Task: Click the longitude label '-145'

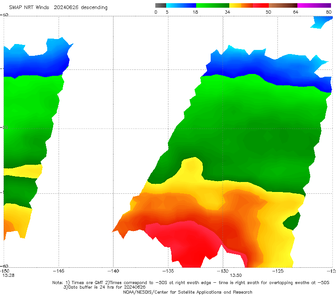Action: click(x=59, y=271)
